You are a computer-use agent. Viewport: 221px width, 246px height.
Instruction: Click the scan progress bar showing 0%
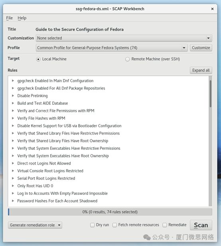110,212
